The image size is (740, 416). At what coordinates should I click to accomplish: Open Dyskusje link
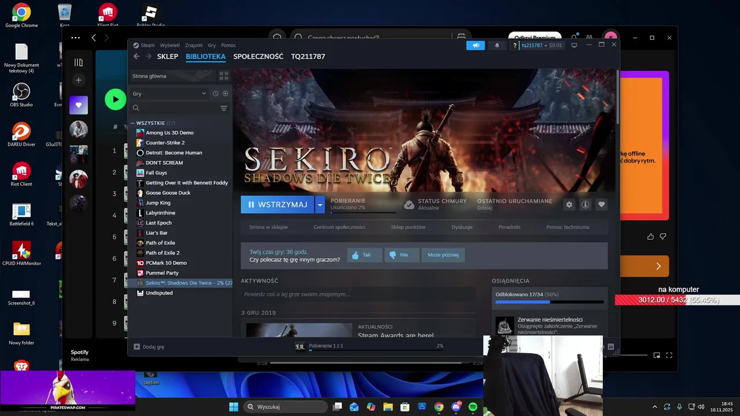[462, 227]
